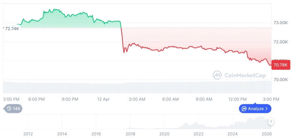The height and width of the screenshot is (138, 296).
Task: Click the 6:00 PM time axis label
Action: click(x=36, y=99)
